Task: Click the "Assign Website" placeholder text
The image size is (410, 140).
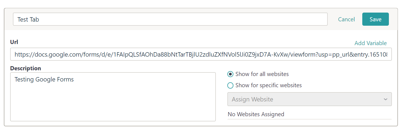Action: pyautogui.click(x=253, y=99)
